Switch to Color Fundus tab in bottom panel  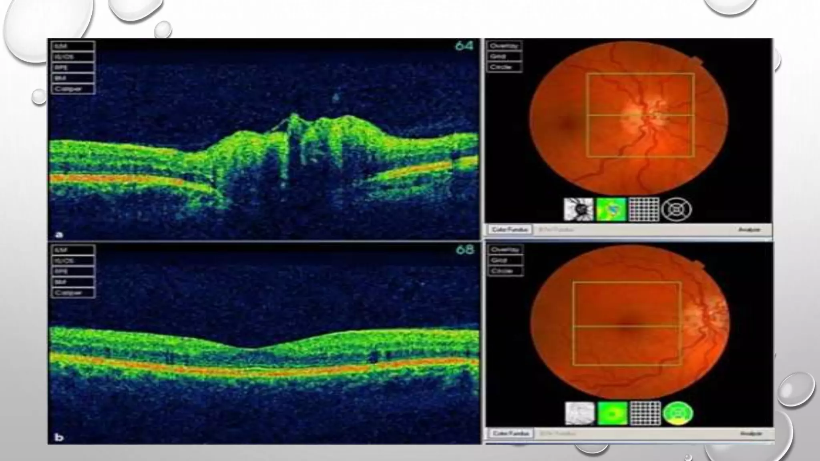(x=510, y=434)
